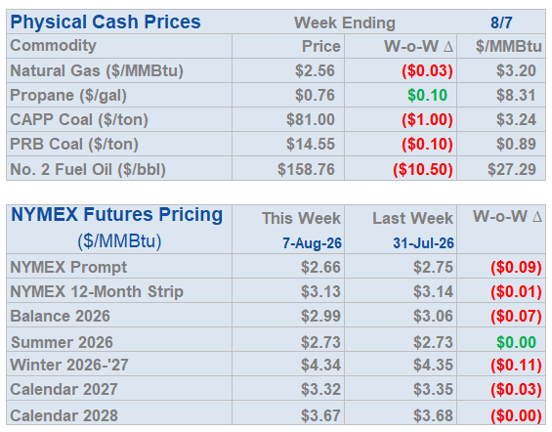Click the Physical Cash Prices heading
Screen dimensions: 552x432
(106, 22)
